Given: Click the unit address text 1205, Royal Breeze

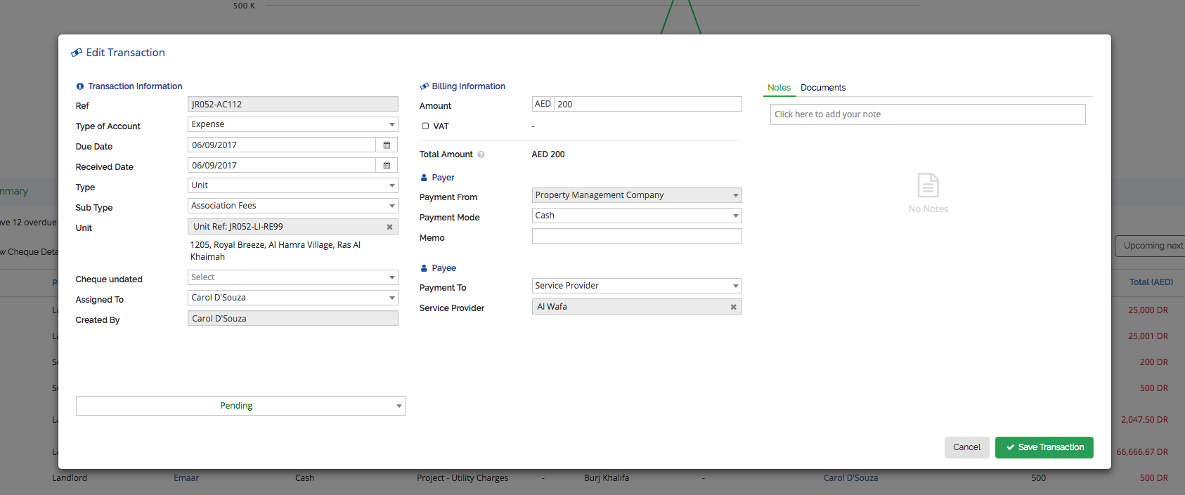Looking at the screenshot, I should tap(276, 251).
